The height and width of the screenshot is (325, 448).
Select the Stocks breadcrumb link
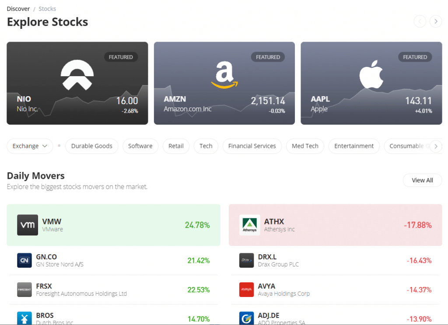pos(47,8)
